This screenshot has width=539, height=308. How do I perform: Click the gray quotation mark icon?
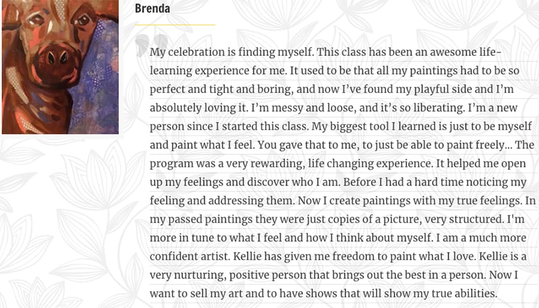point(151,44)
